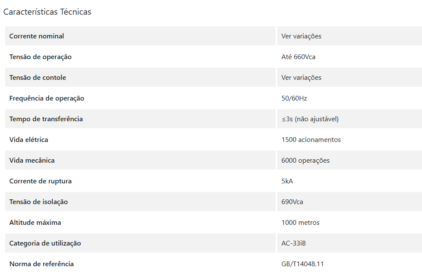Click the 'AC-33iB' category value

[294, 243]
